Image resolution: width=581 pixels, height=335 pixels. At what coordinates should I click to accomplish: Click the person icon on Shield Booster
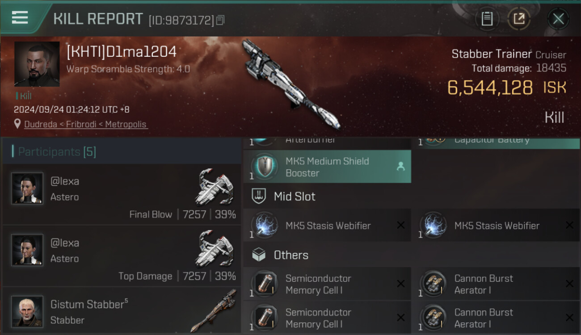[400, 166]
